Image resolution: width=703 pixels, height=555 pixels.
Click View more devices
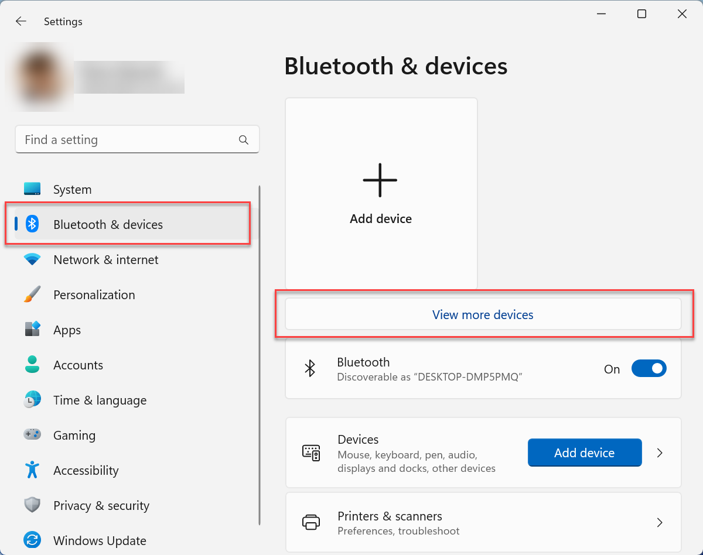tap(482, 314)
